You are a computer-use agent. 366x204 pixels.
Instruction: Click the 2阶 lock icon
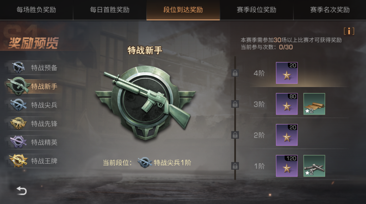[x=235, y=135]
